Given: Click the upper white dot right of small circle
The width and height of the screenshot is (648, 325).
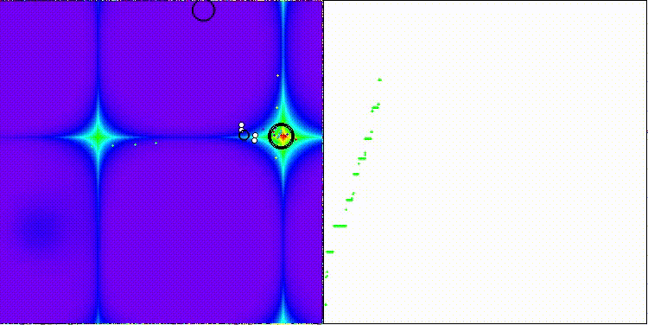Looking at the screenshot, I should click(x=255, y=135).
